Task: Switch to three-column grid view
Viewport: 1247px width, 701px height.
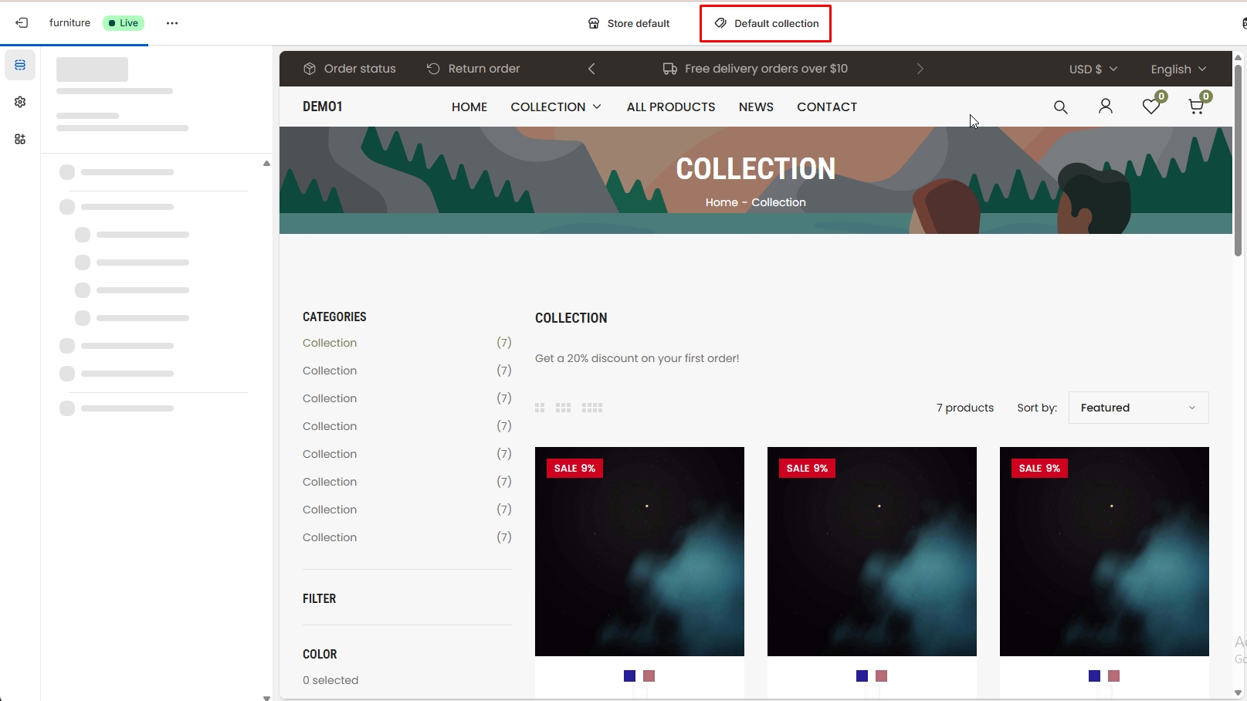Action: pos(563,408)
